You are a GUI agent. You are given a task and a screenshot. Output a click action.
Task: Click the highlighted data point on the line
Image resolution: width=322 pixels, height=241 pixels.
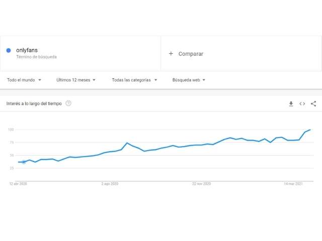pos(24,162)
